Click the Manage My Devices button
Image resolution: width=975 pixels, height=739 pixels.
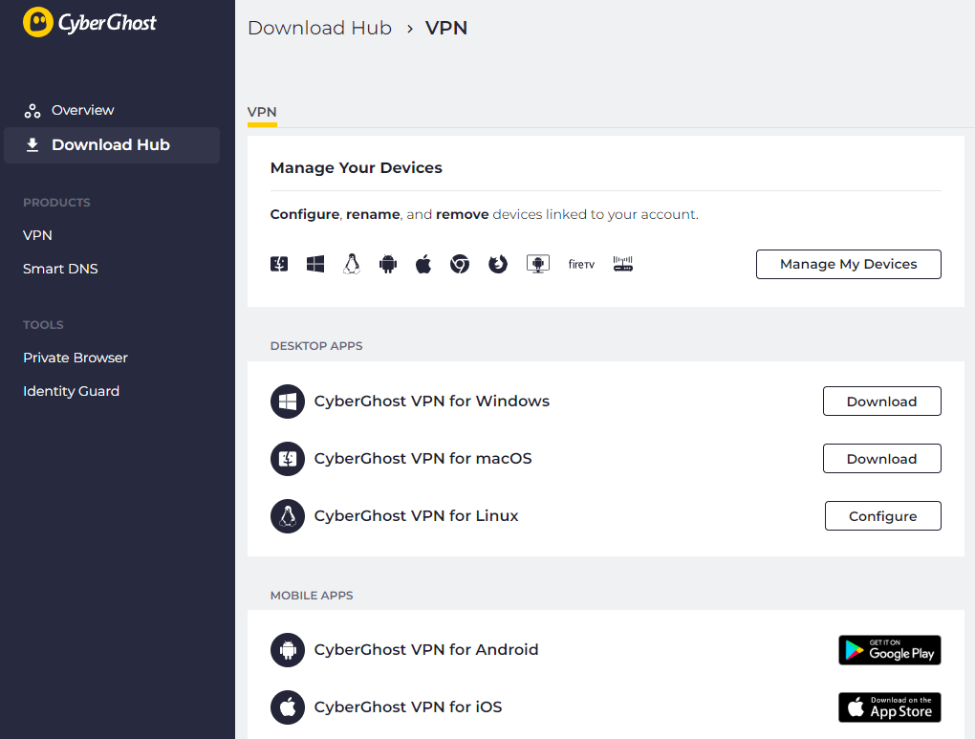[848, 264]
